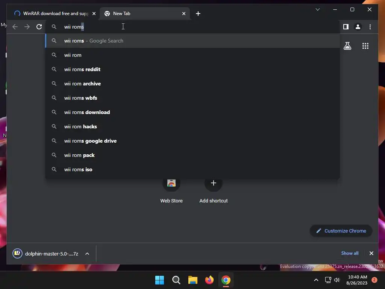Show hidden system tray icons
The image size is (385, 289).
[x=316, y=280]
